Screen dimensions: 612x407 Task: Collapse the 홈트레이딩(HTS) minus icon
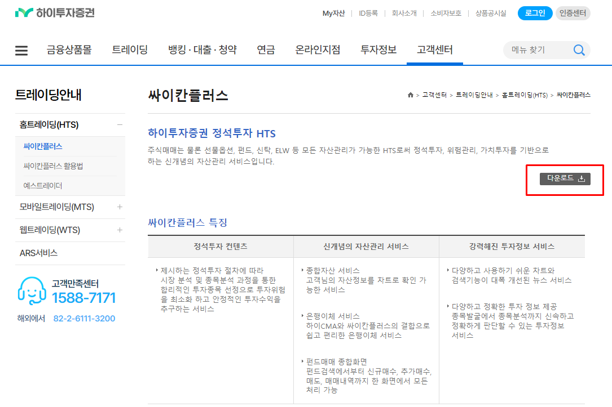click(x=120, y=124)
